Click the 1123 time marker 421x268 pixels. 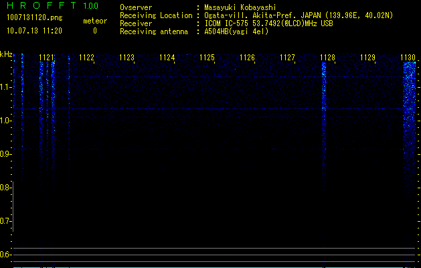coord(127,58)
